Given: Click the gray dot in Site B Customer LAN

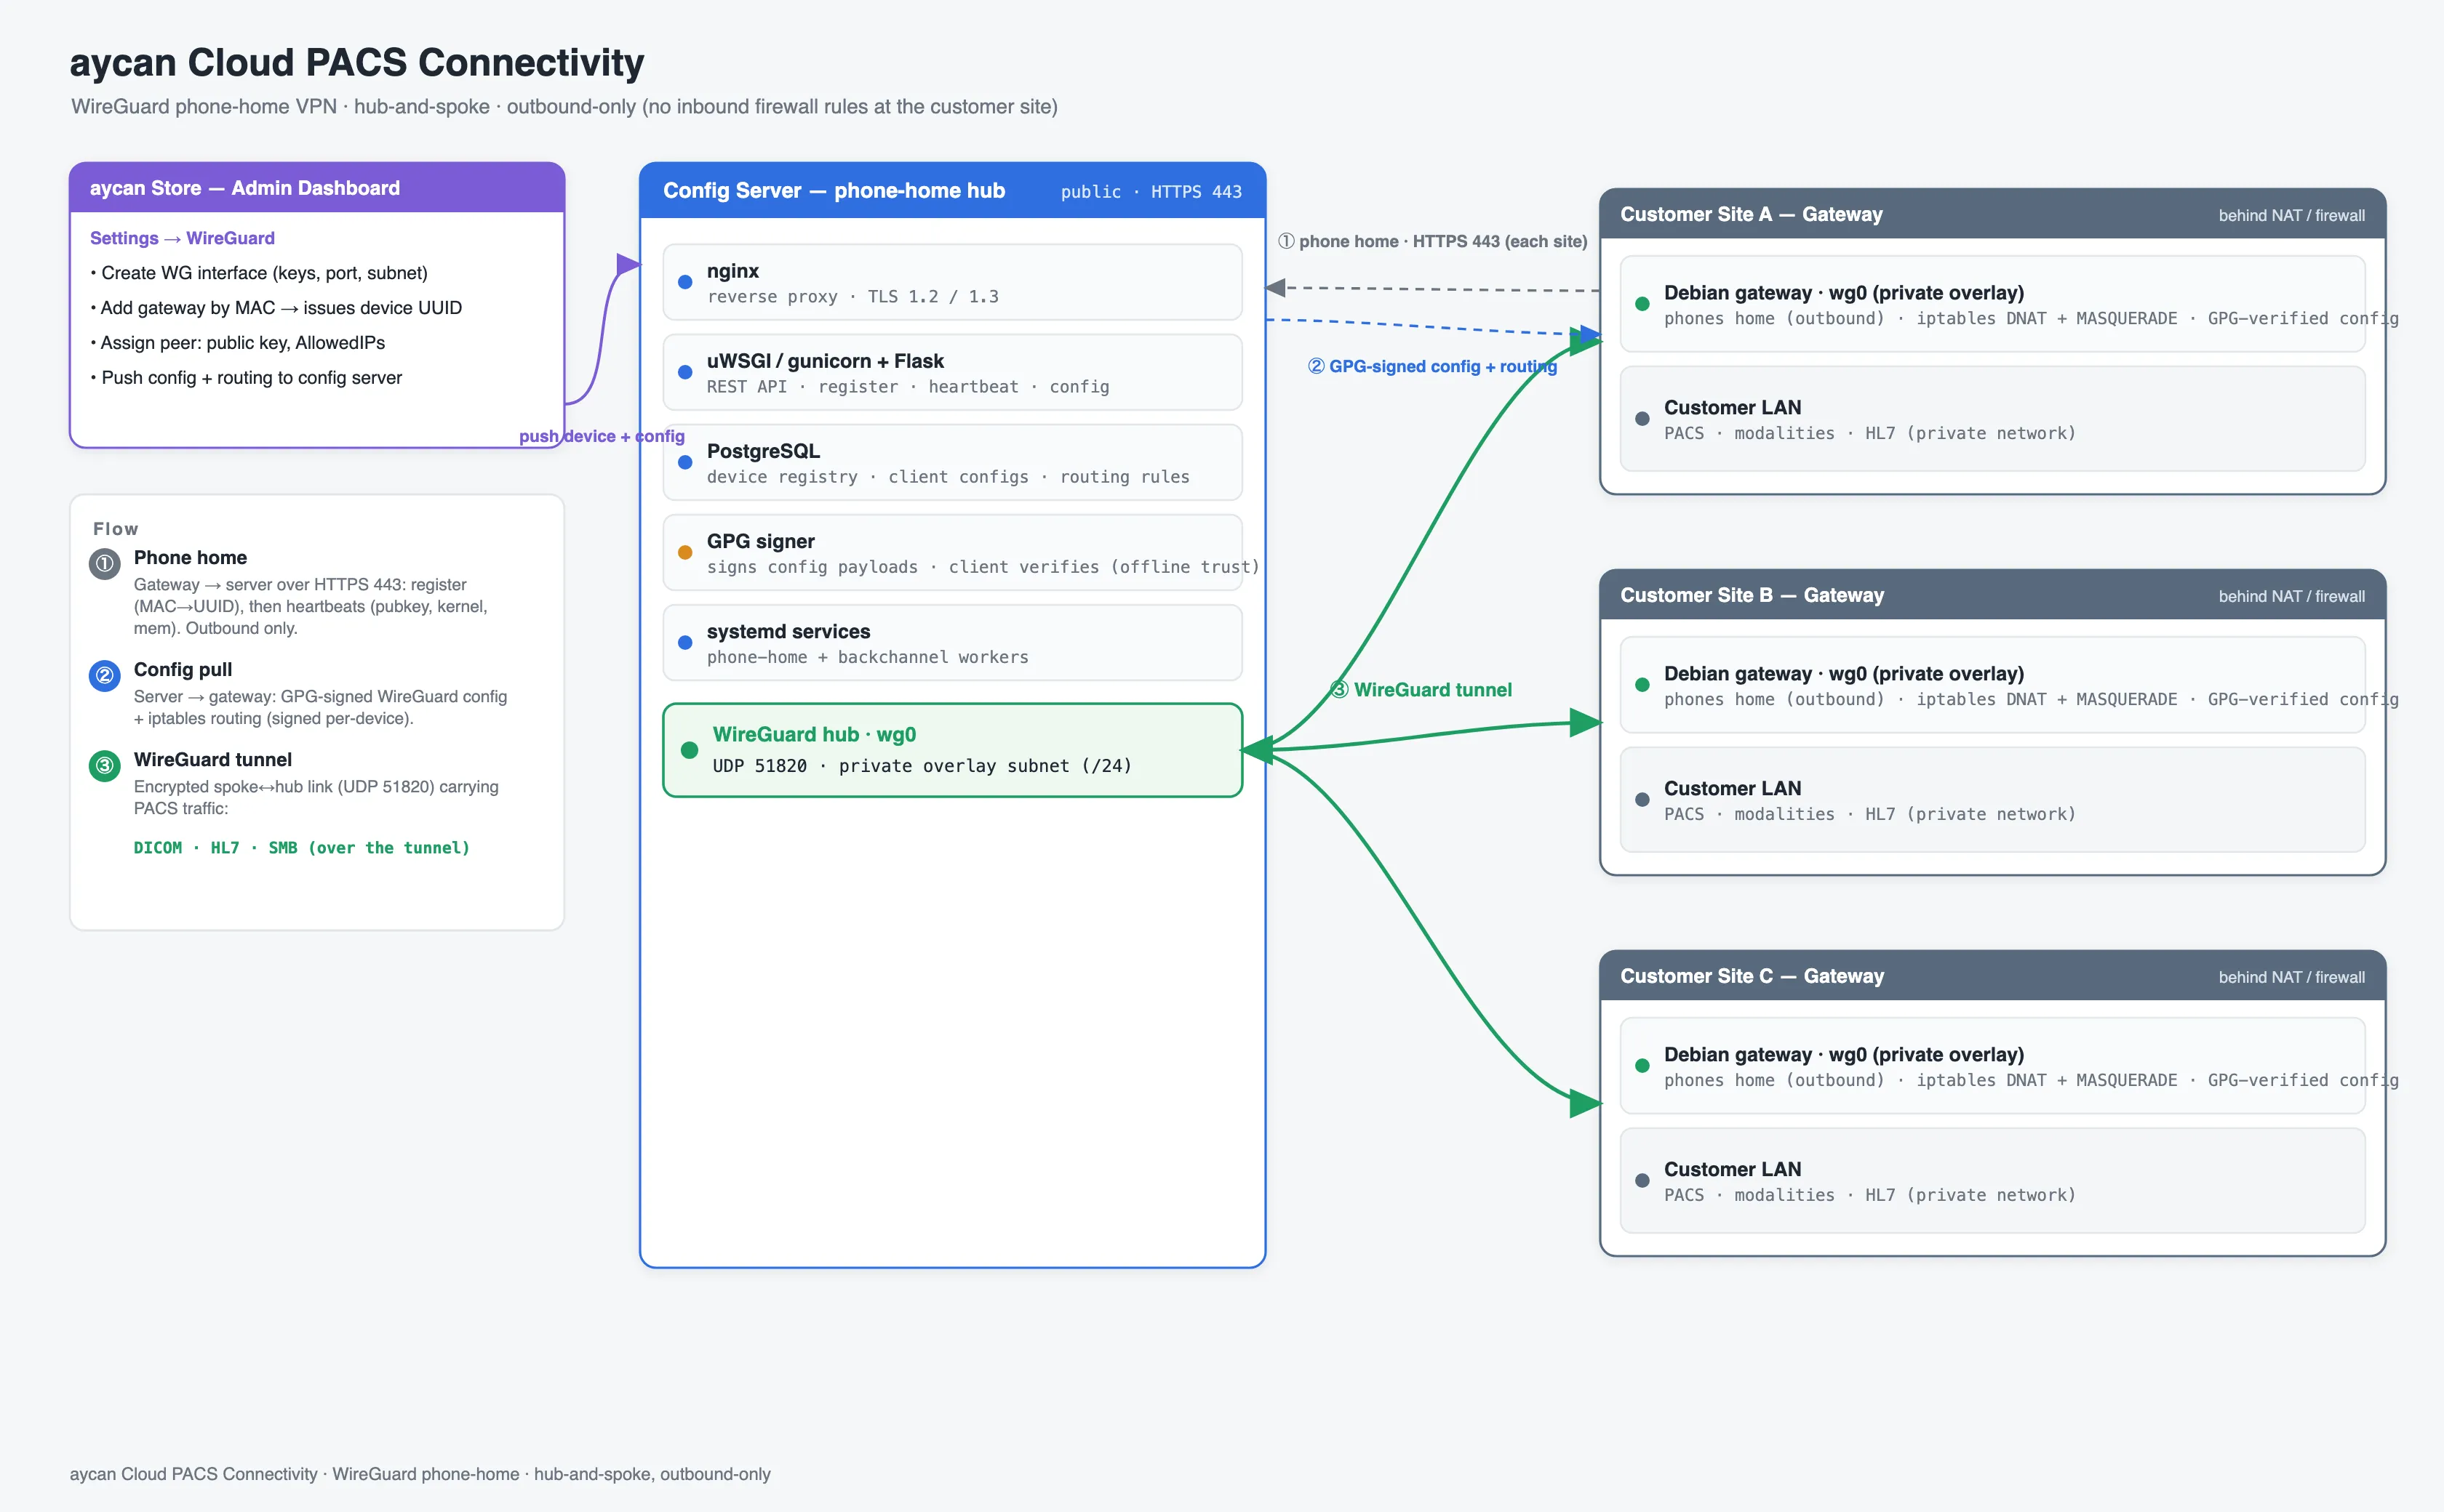Looking at the screenshot, I should coord(1642,800).
